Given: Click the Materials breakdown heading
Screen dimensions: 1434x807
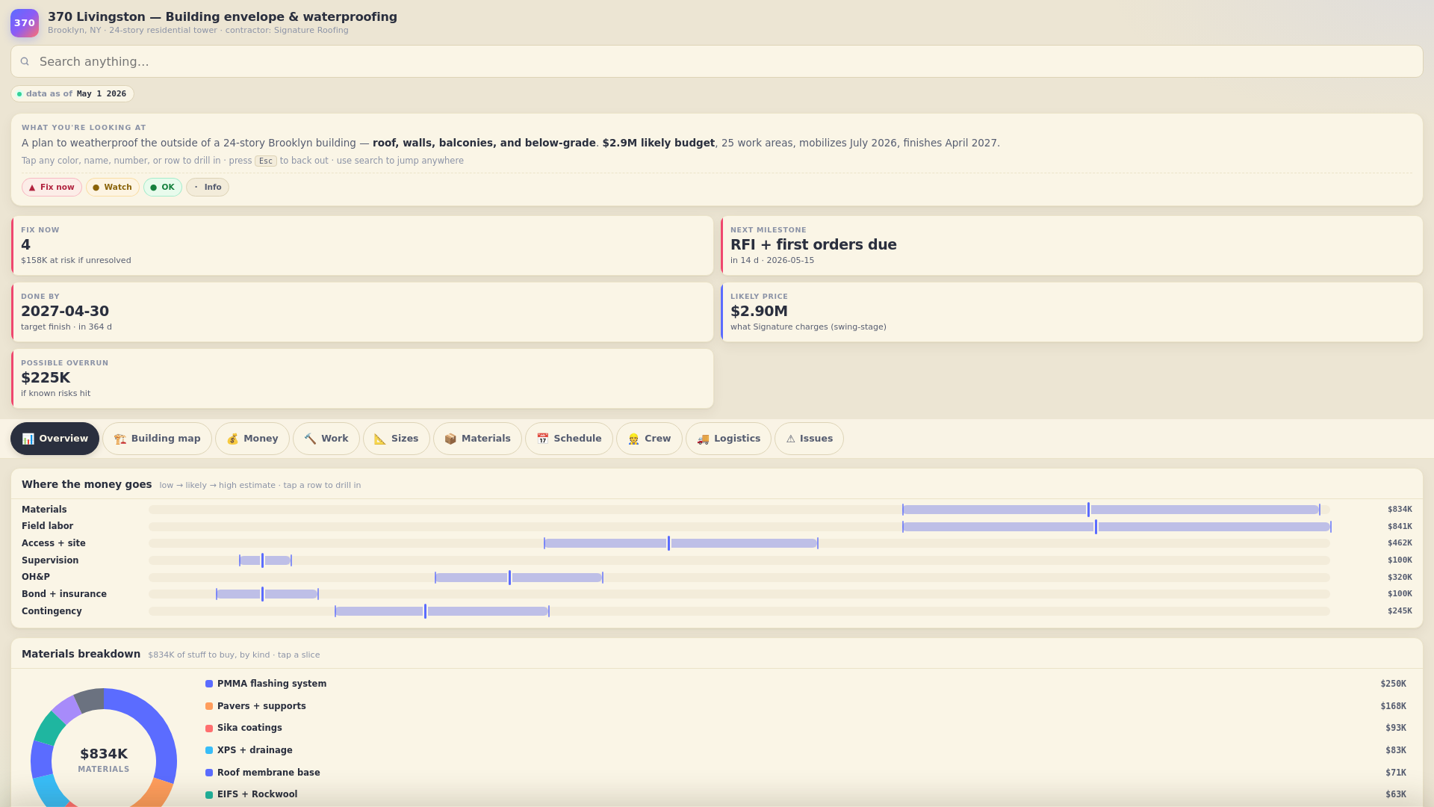Looking at the screenshot, I should click(81, 654).
